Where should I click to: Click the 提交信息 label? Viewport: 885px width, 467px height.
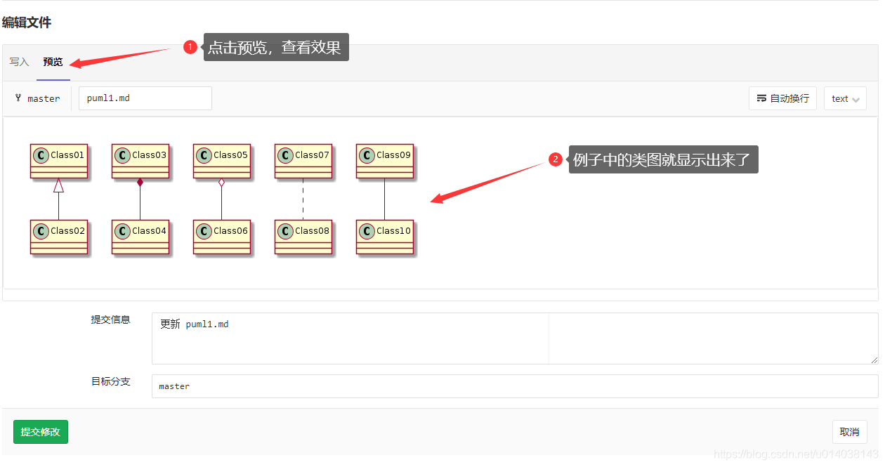pos(110,320)
